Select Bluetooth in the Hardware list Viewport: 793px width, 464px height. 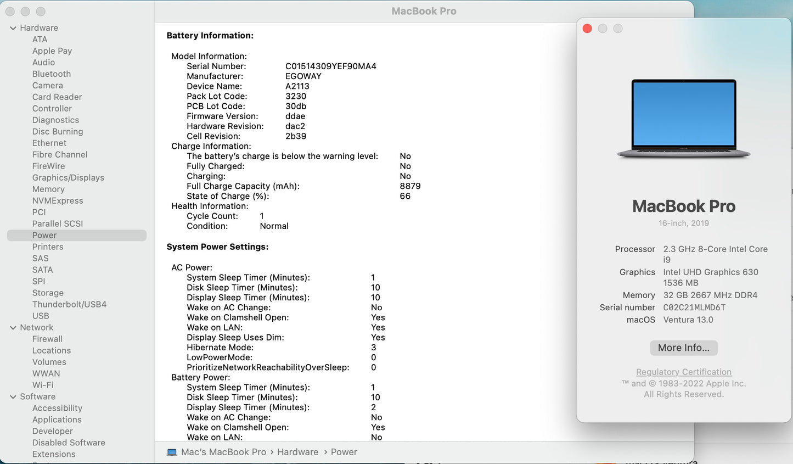(x=51, y=74)
